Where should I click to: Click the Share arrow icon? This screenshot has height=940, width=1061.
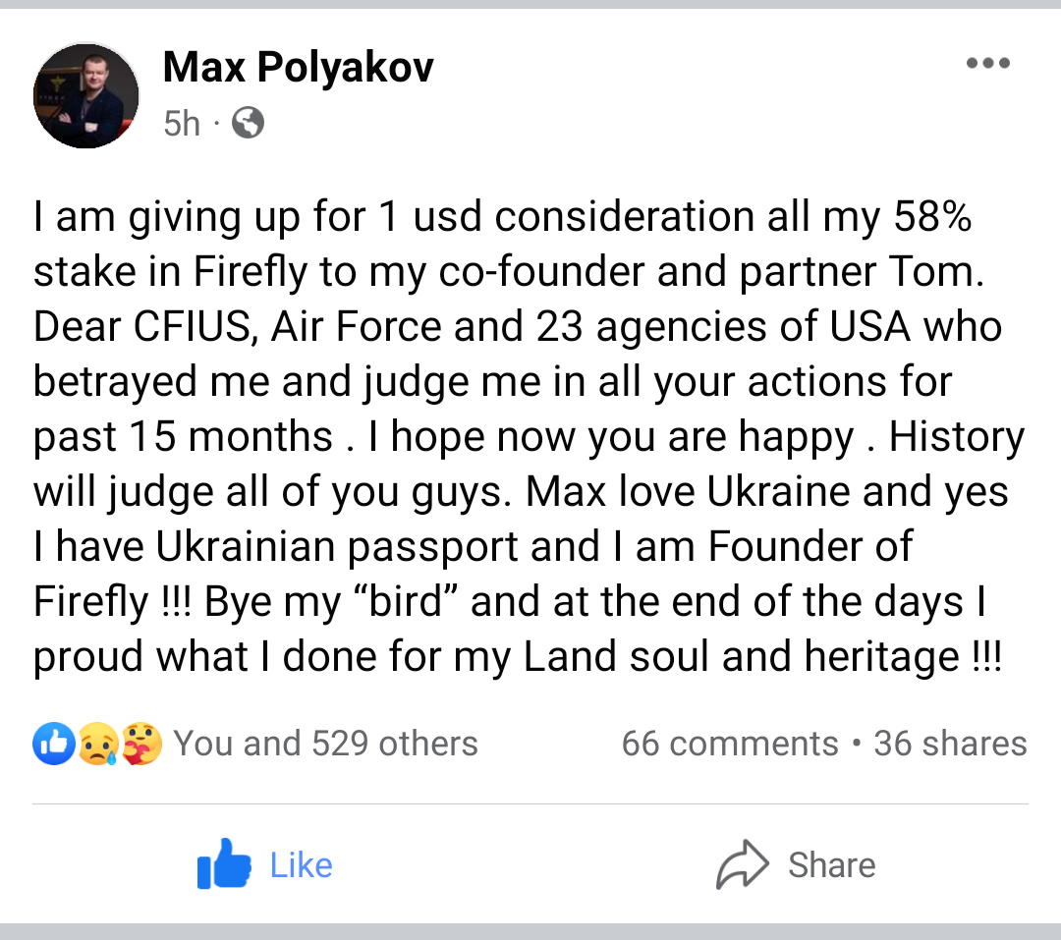tap(742, 864)
